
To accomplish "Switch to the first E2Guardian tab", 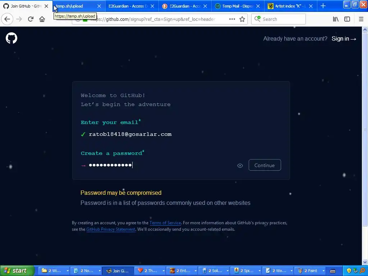I will [x=132, y=6].
